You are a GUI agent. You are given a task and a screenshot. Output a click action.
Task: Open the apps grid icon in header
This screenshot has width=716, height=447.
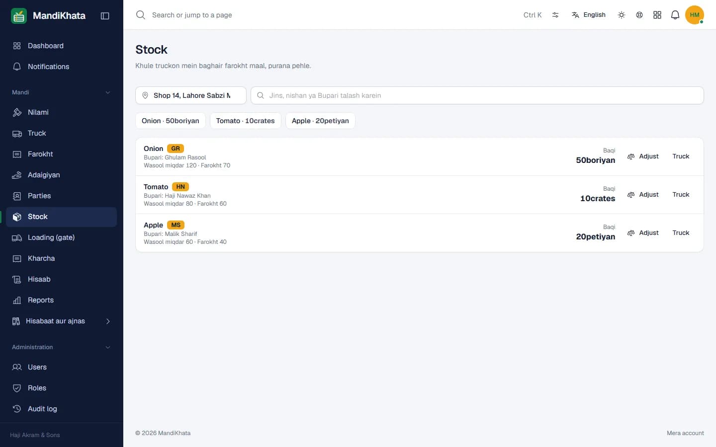point(657,15)
